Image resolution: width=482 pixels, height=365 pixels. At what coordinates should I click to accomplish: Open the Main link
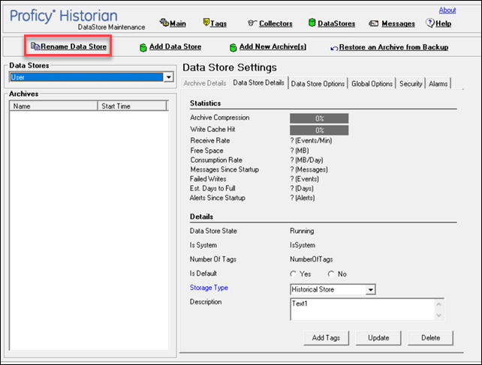click(x=178, y=24)
